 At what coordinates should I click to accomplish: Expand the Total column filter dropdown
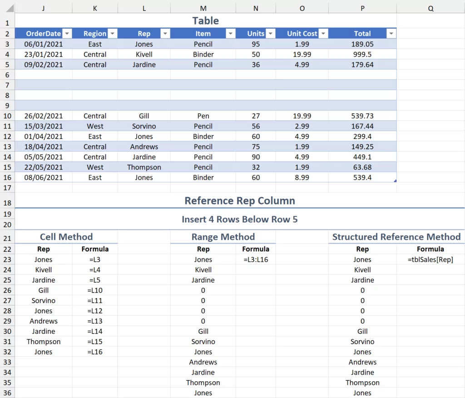[x=391, y=34]
